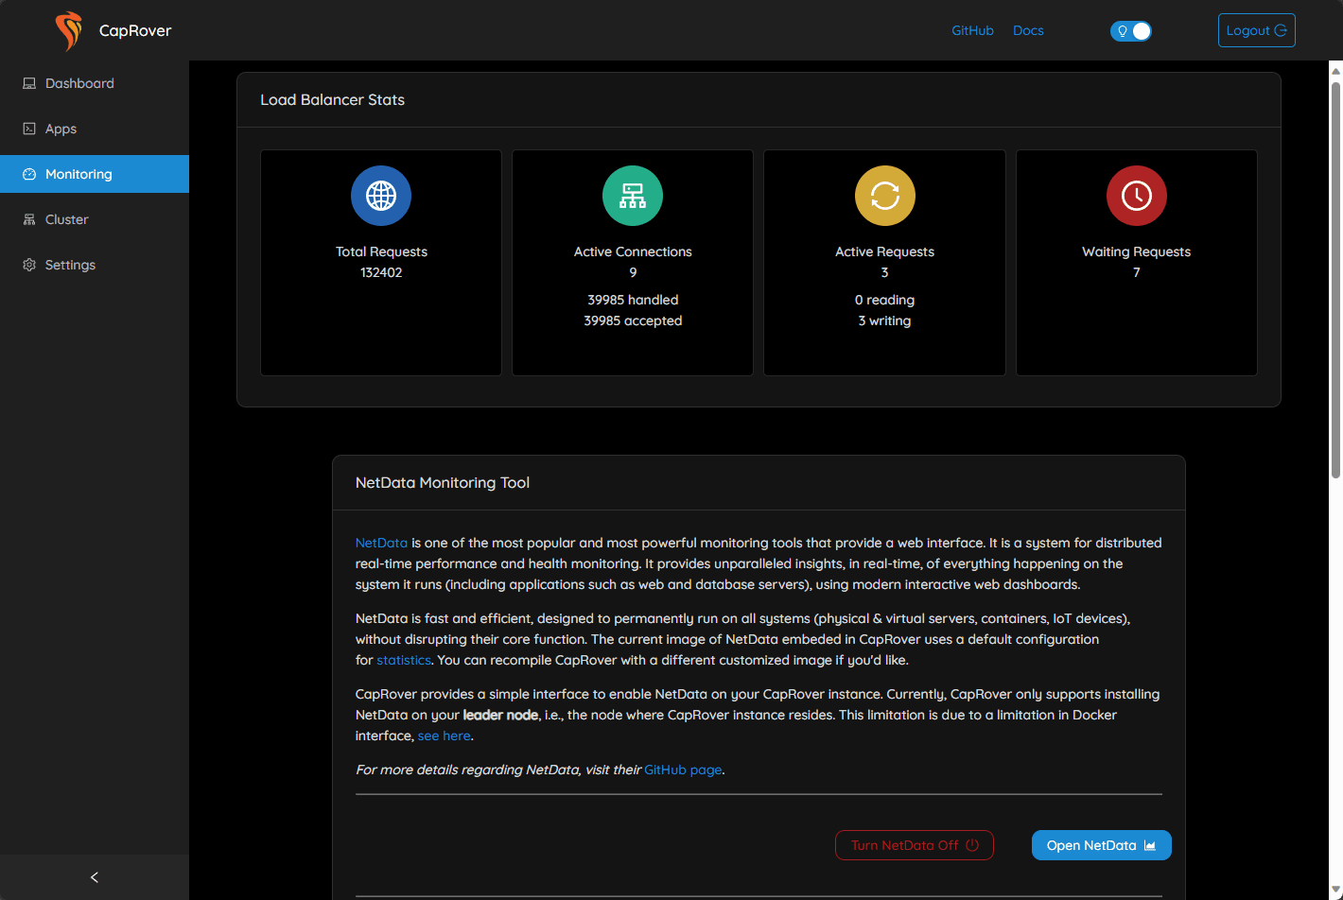The image size is (1343, 900).
Task: Click the green Active Connections network icon
Action: tap(633, 196)
